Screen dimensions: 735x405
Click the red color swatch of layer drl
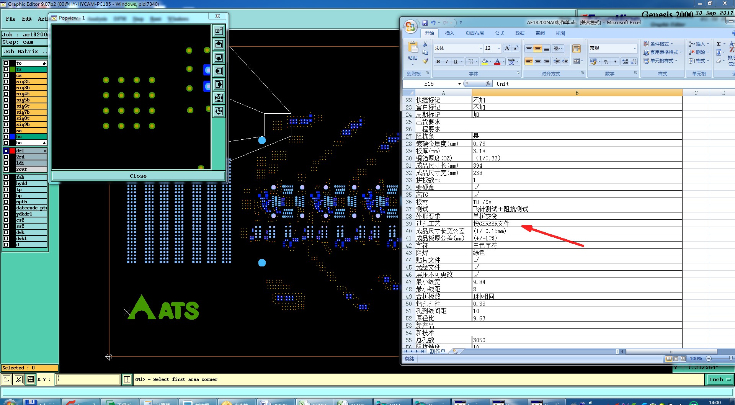(12, 151)
